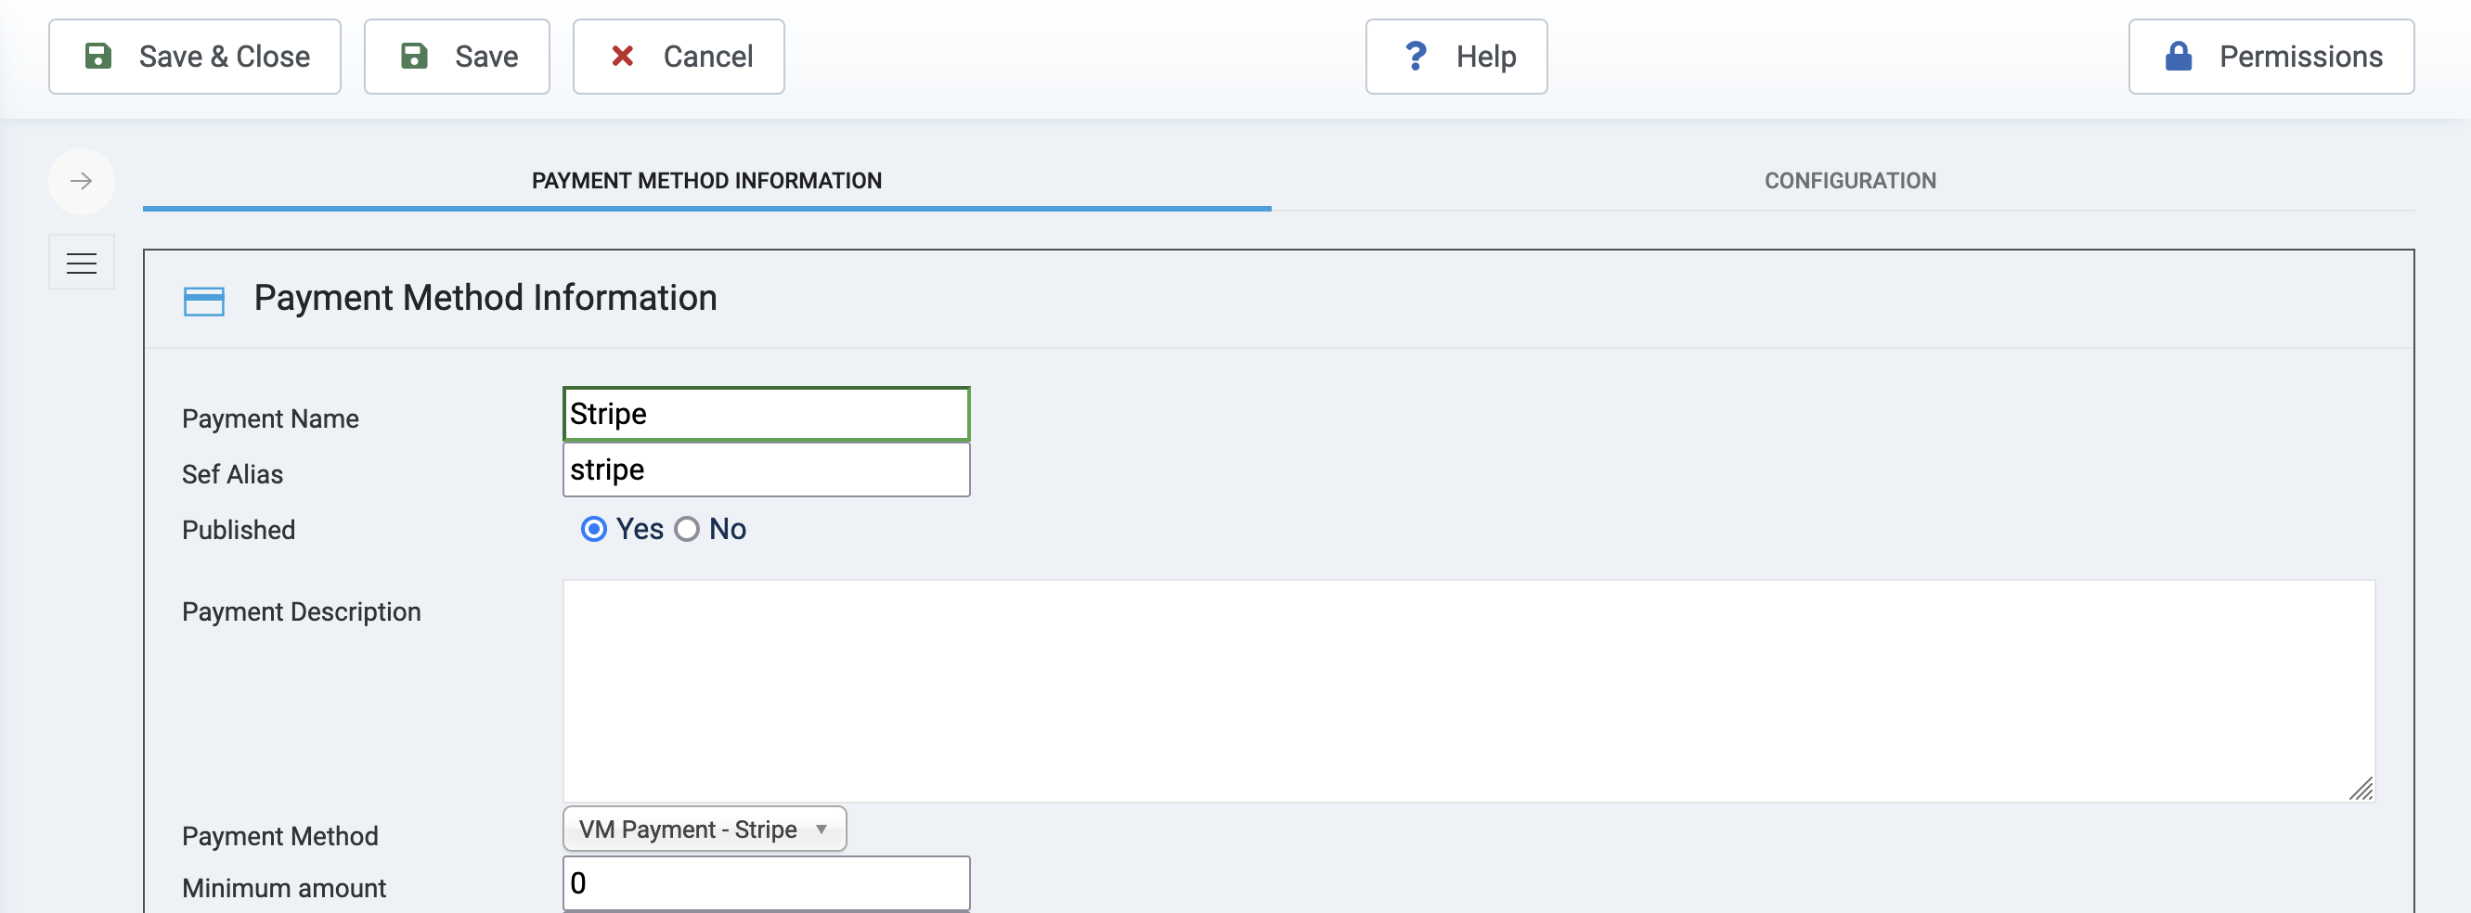Click inside the Payment Description textarea
This screenshot has width=2471, height=913.
1468,690
